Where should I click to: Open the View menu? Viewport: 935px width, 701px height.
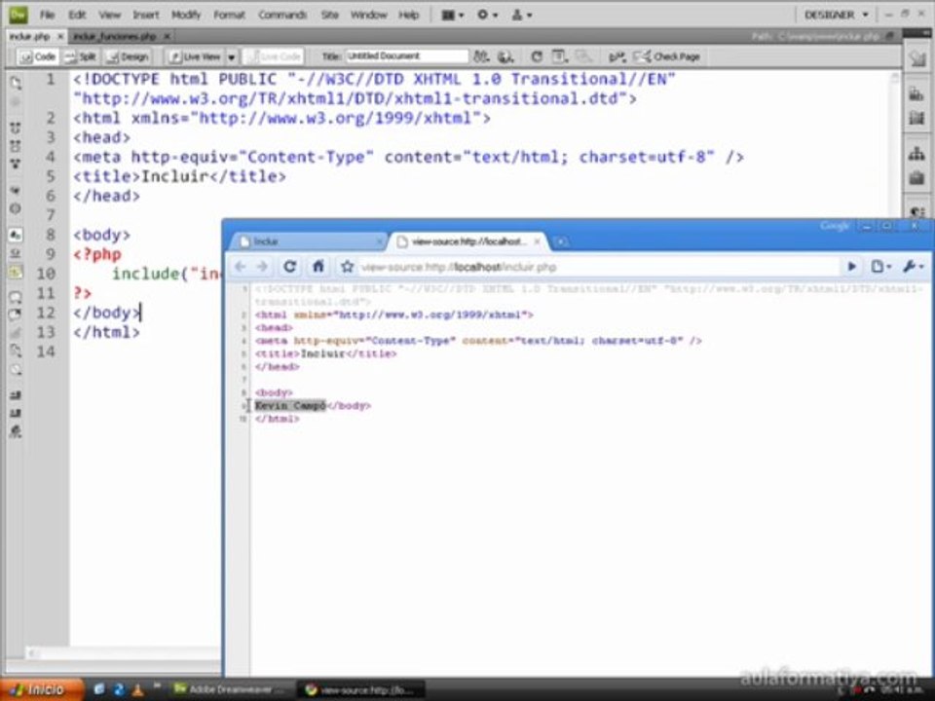click(x=109, y=15)
